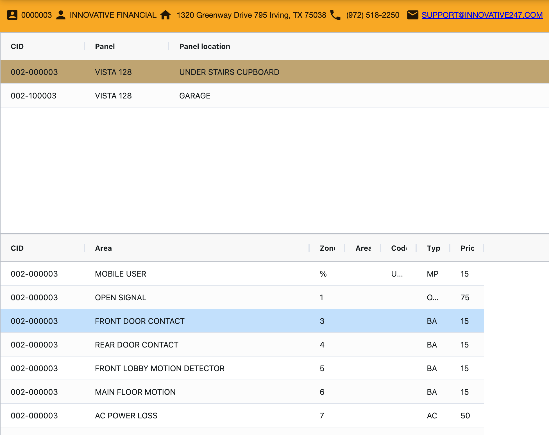Sort by the Priority column header

click(467, 248)
